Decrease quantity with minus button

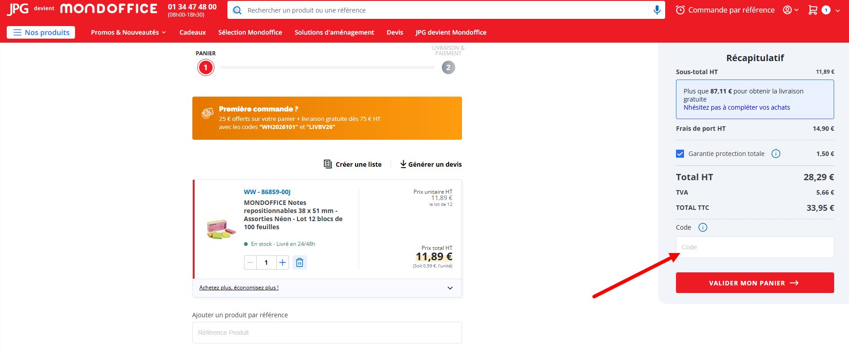click(250, 262)
